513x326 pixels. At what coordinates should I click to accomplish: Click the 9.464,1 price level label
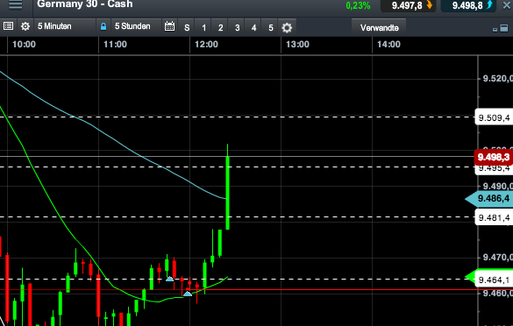point(494,280)
